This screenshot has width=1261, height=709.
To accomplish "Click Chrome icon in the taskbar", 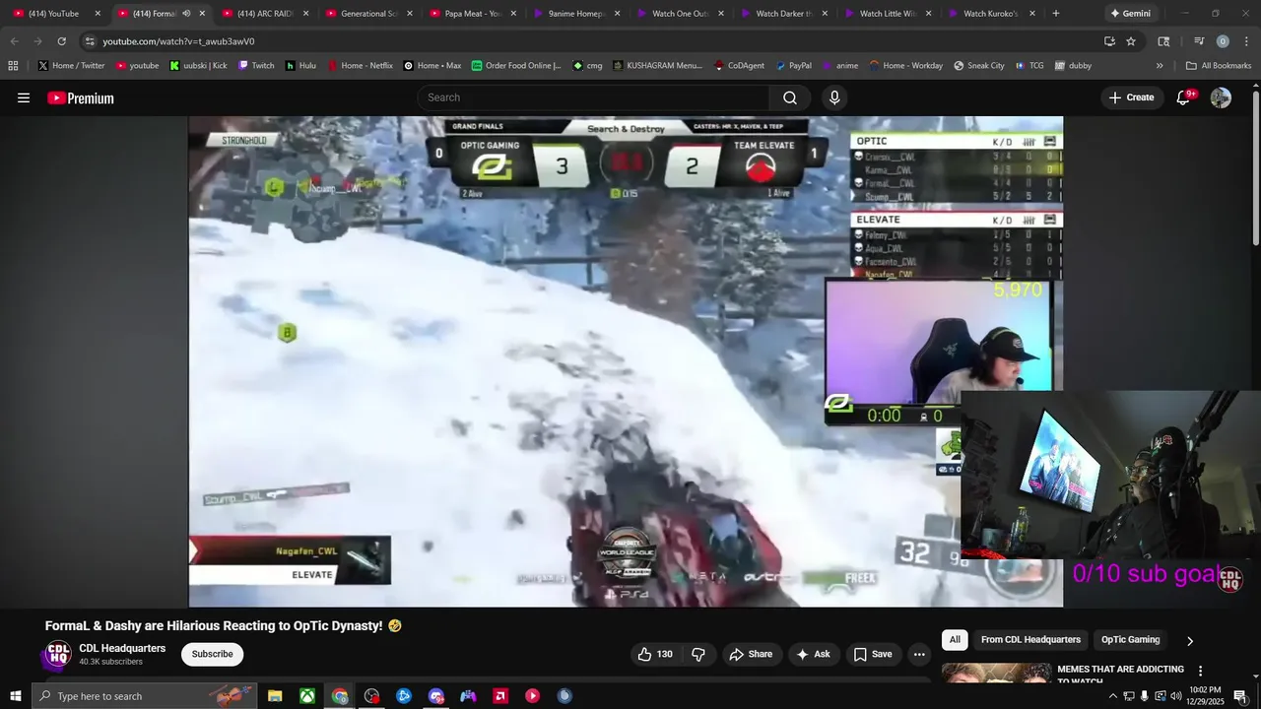I will tap(340, 696).
